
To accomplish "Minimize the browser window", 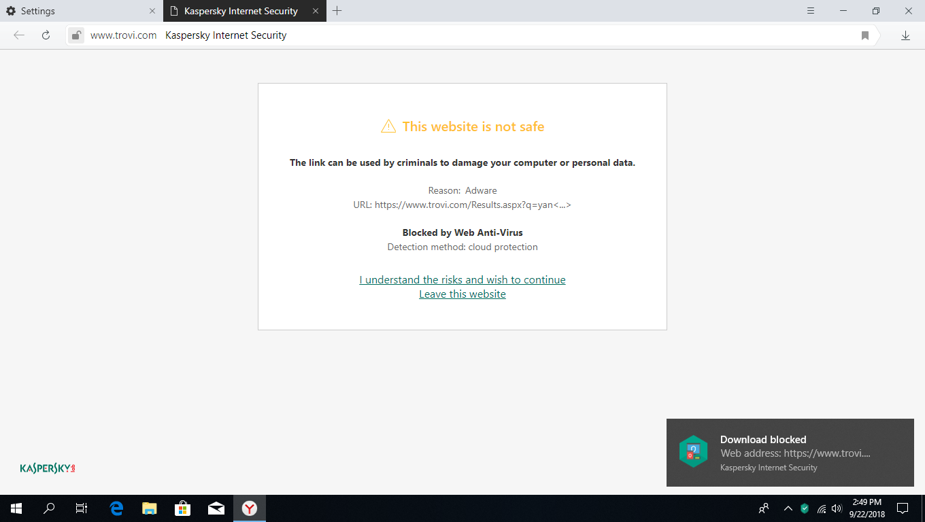I will [843, 11].
